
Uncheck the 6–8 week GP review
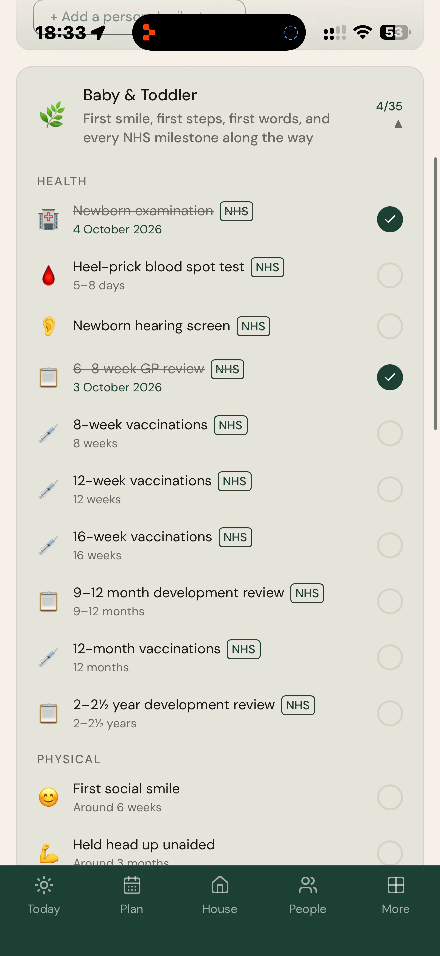(x=390, y=377)
